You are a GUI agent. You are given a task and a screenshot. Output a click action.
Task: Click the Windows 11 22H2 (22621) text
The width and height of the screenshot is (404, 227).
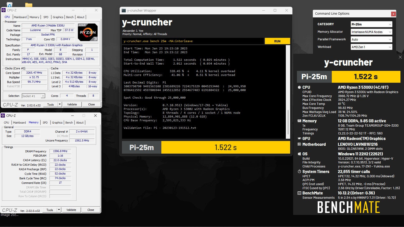pyautogui.click(x=360, y=154)
